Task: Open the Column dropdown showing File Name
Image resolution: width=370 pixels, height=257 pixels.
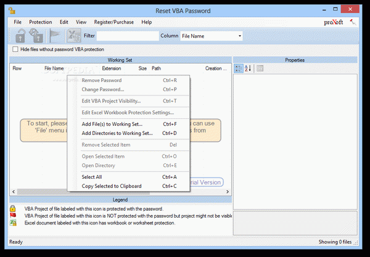Action: click(x=212, y=36)
